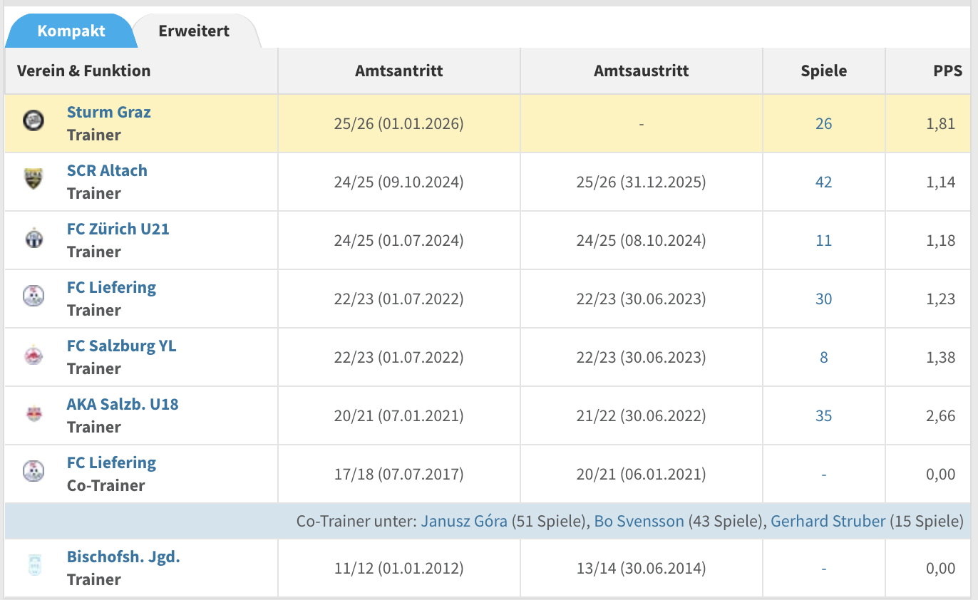978x600 pixels.
Task: Switch to the Erweitert tab
Action: [194, 31]
